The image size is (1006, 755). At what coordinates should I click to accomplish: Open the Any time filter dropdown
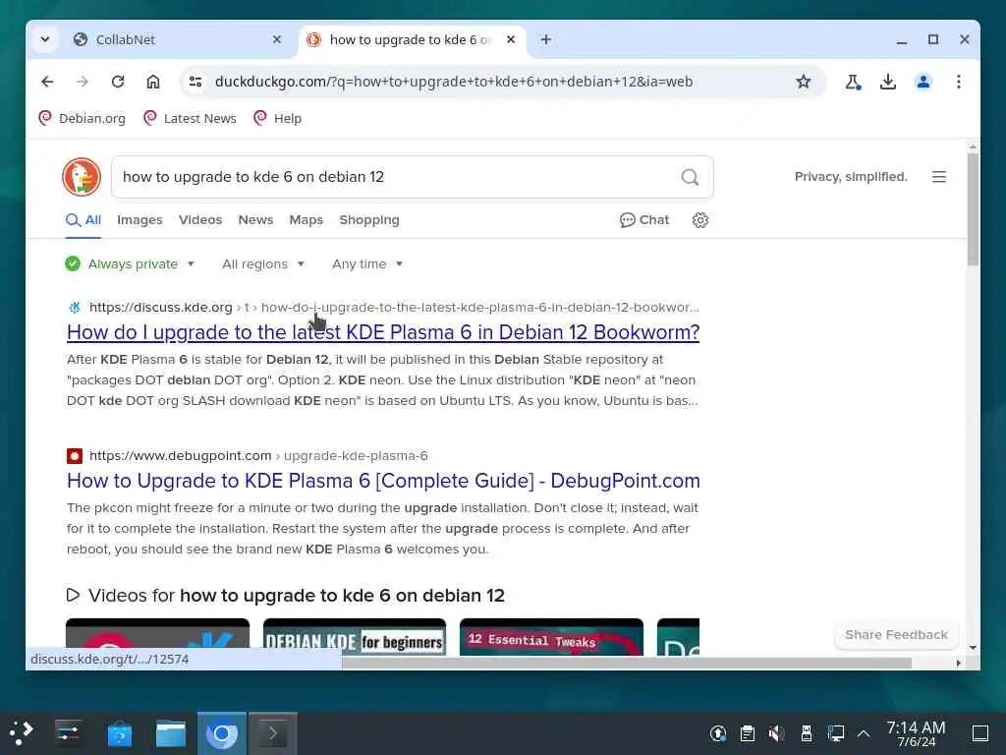pos(367,263)
